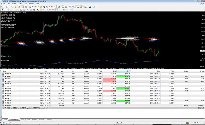
Task: Open the Indicators list icon
Action: [x=85, y=7]
